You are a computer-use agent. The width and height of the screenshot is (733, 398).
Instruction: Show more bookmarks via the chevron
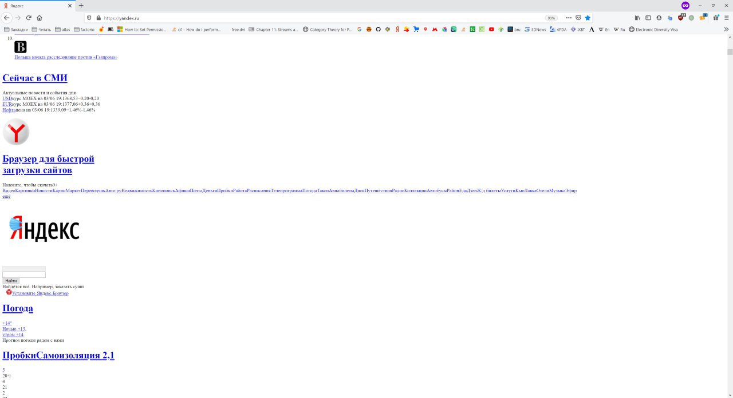(726, 29)
